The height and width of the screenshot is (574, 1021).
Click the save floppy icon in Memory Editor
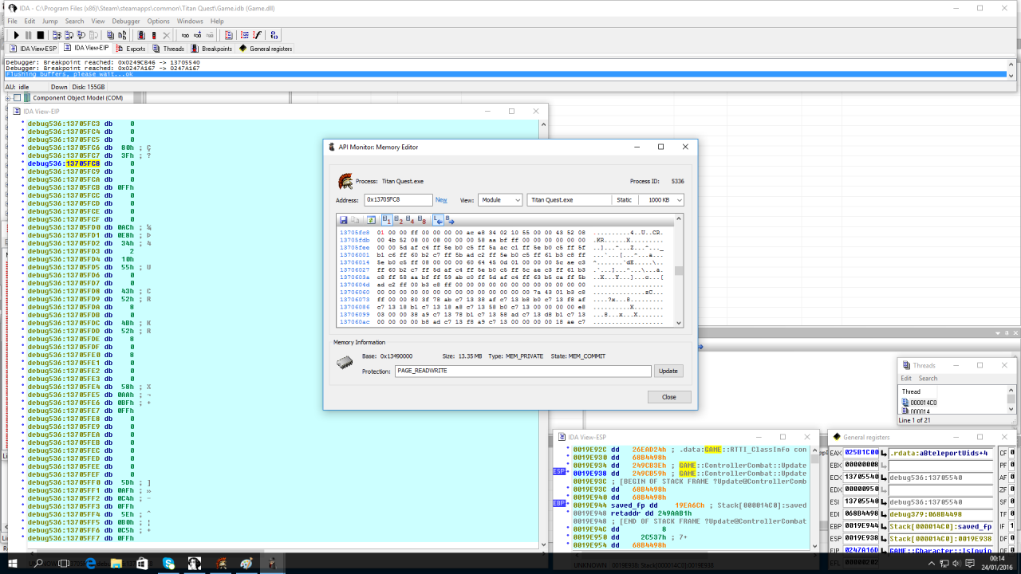click(x=344, y=219)
